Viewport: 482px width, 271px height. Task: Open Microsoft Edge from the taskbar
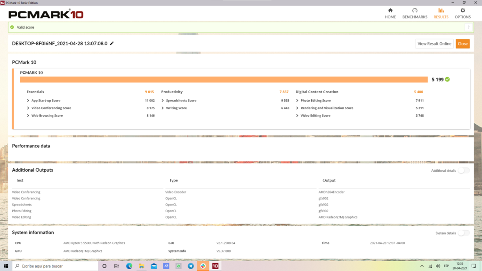[129, 266]
